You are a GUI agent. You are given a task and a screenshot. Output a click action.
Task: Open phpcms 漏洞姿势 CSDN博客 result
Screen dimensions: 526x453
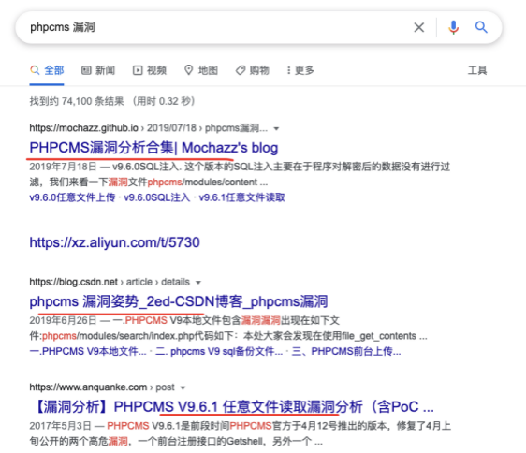[179, 301]
